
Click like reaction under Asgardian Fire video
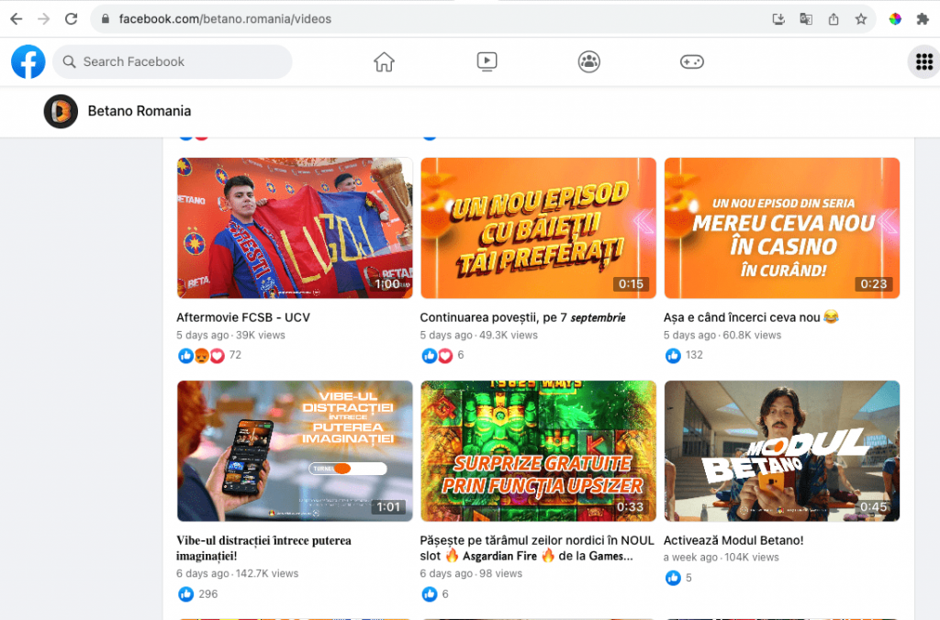click(430, 594)
